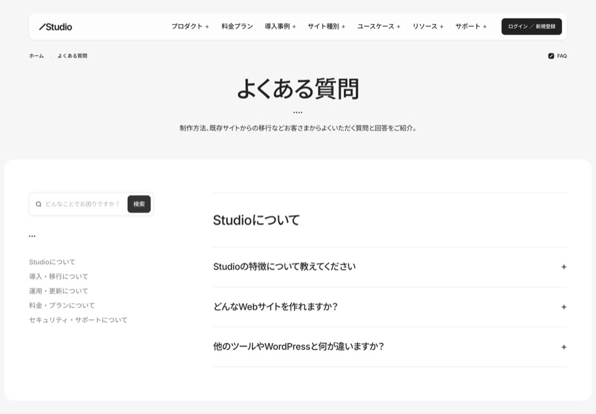Jump to 導入・移行について section
The width and height of the screenshot is (596, 414).
[x=59, y=276]
